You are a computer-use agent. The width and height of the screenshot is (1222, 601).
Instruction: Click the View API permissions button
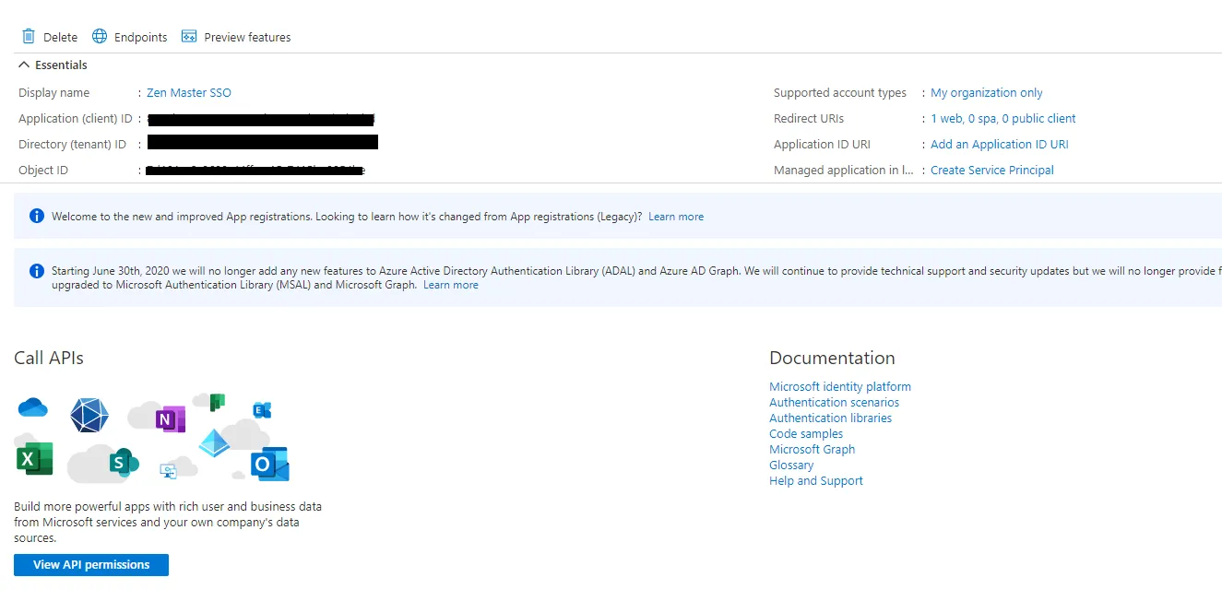[x=91, y=565]
